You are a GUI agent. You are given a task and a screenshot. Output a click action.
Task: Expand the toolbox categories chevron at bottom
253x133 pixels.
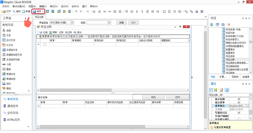pyautogui.click(x=29, y=127)
